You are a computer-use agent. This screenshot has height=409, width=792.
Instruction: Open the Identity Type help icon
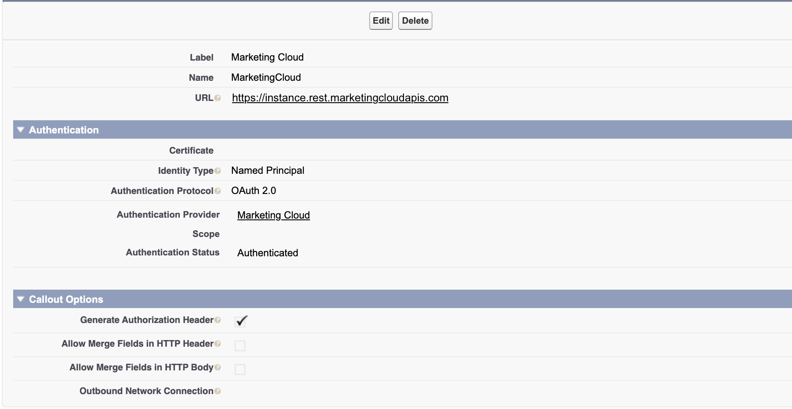218,171
